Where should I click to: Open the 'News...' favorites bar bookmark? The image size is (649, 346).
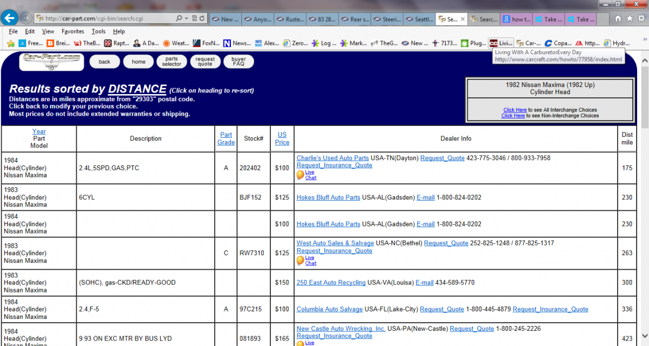pos(237,43)
